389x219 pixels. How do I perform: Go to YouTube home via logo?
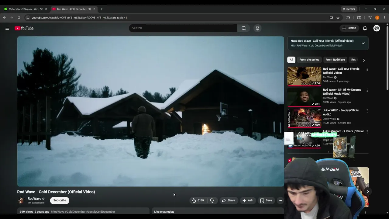coord(24,28)
